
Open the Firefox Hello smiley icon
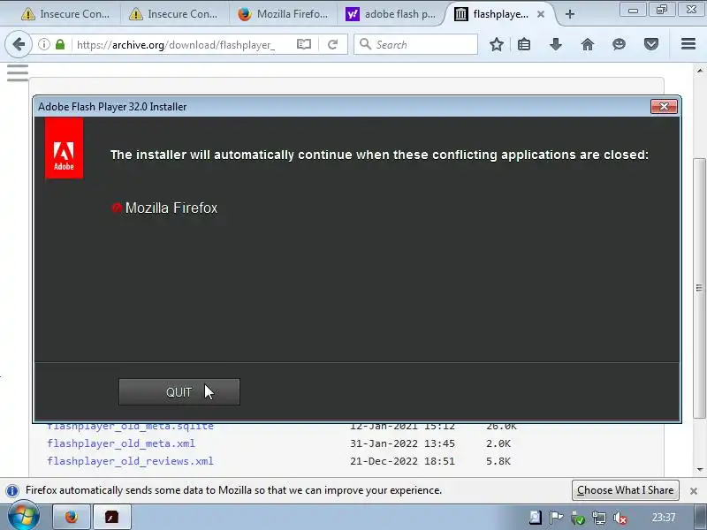click(620, 44)
